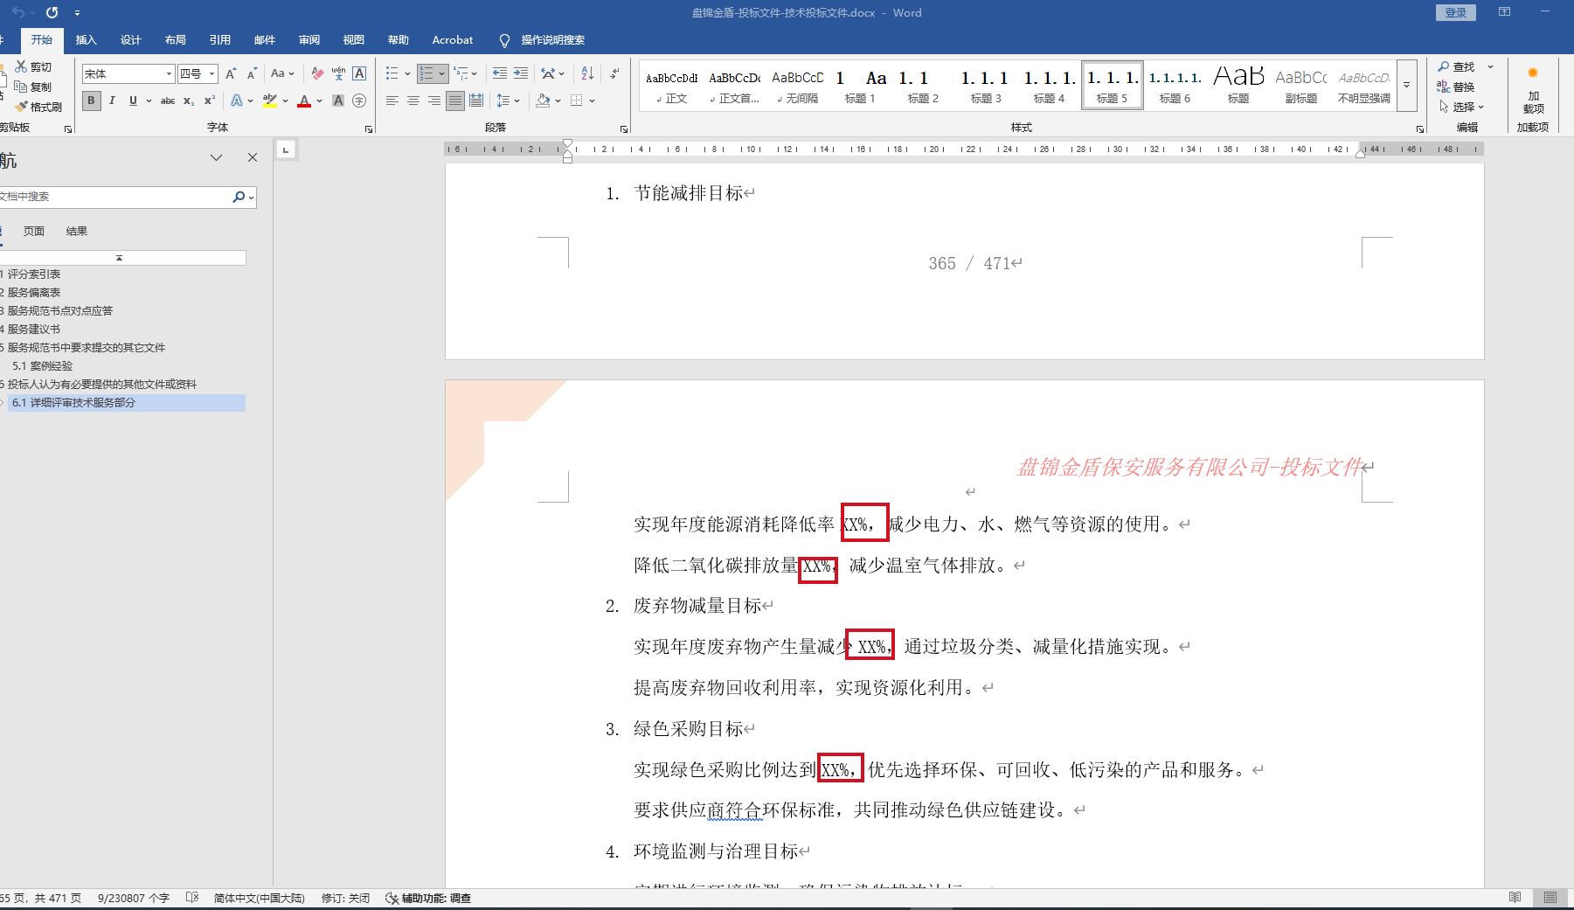Image resolution: width=1574 pixels, height=910 pixels.
Task: Apply red font color
Action: click(x=304, y=101)
